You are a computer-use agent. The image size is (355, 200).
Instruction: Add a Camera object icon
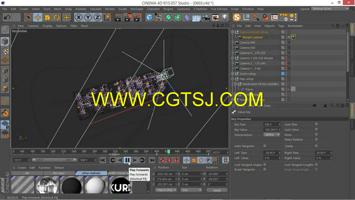click(x=206, y=17)
